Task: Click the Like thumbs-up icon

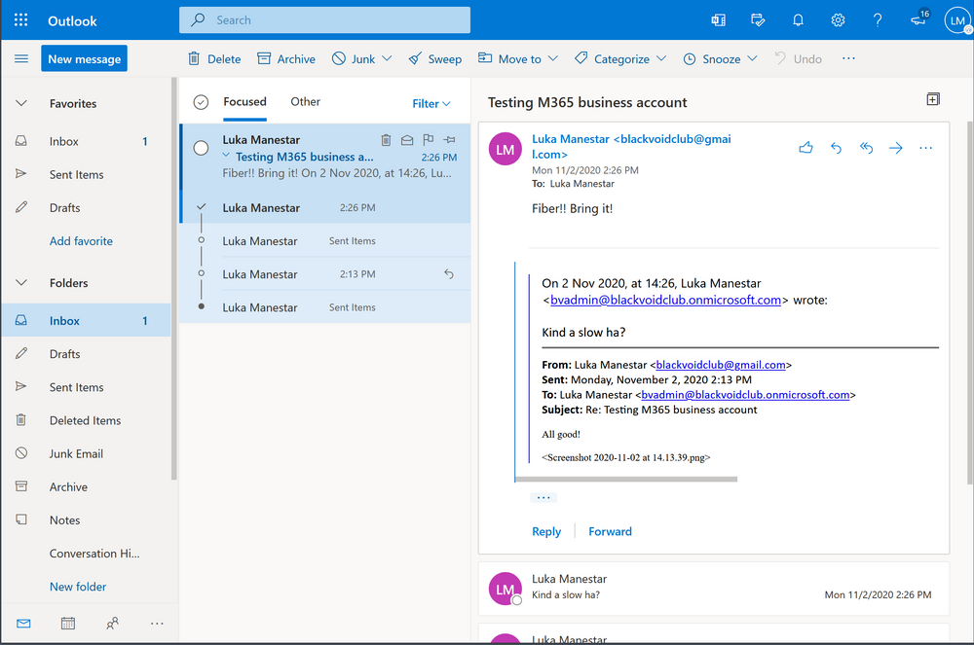Action: click(x=805, y=148)
